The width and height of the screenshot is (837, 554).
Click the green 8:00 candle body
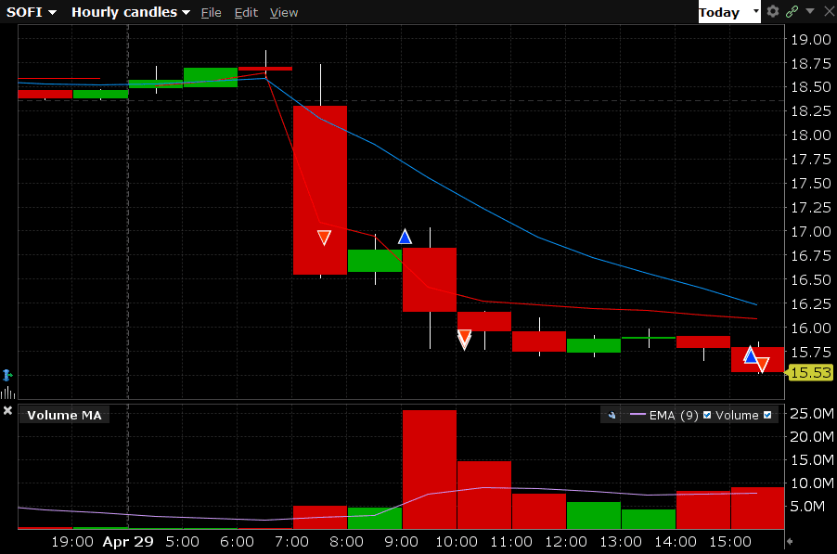(375, 261)
